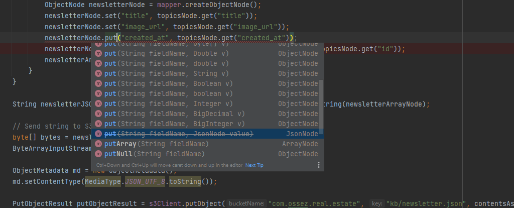Click the // Send string to S3 comment
The image size is (514, 208).
pos(52,126)
